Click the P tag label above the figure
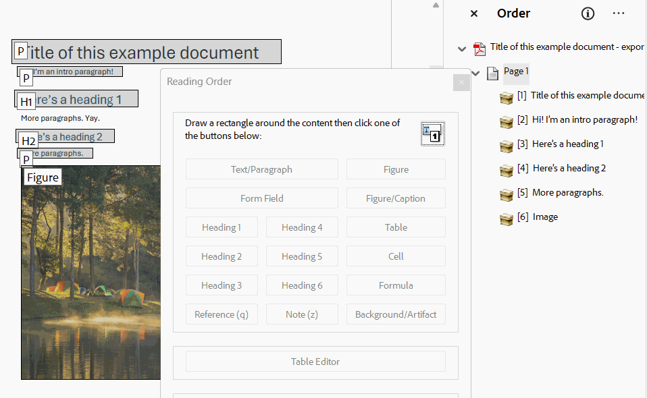The image size is (647, 398). pos(26,159)
